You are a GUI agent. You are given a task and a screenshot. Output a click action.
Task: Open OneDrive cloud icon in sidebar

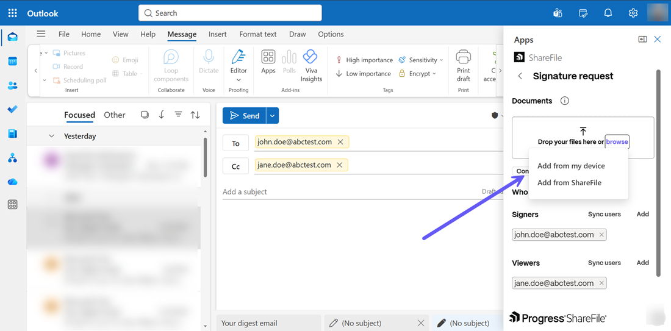point(13,182)
